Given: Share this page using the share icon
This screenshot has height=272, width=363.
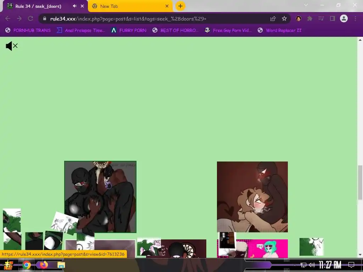Looking at the screenshot, I should (273, 19).
